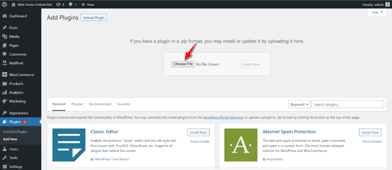This screenshot has height=170, width=392.
Task: Open WooCommerce from the sidebar icon
Action: (x=4, y=75)
